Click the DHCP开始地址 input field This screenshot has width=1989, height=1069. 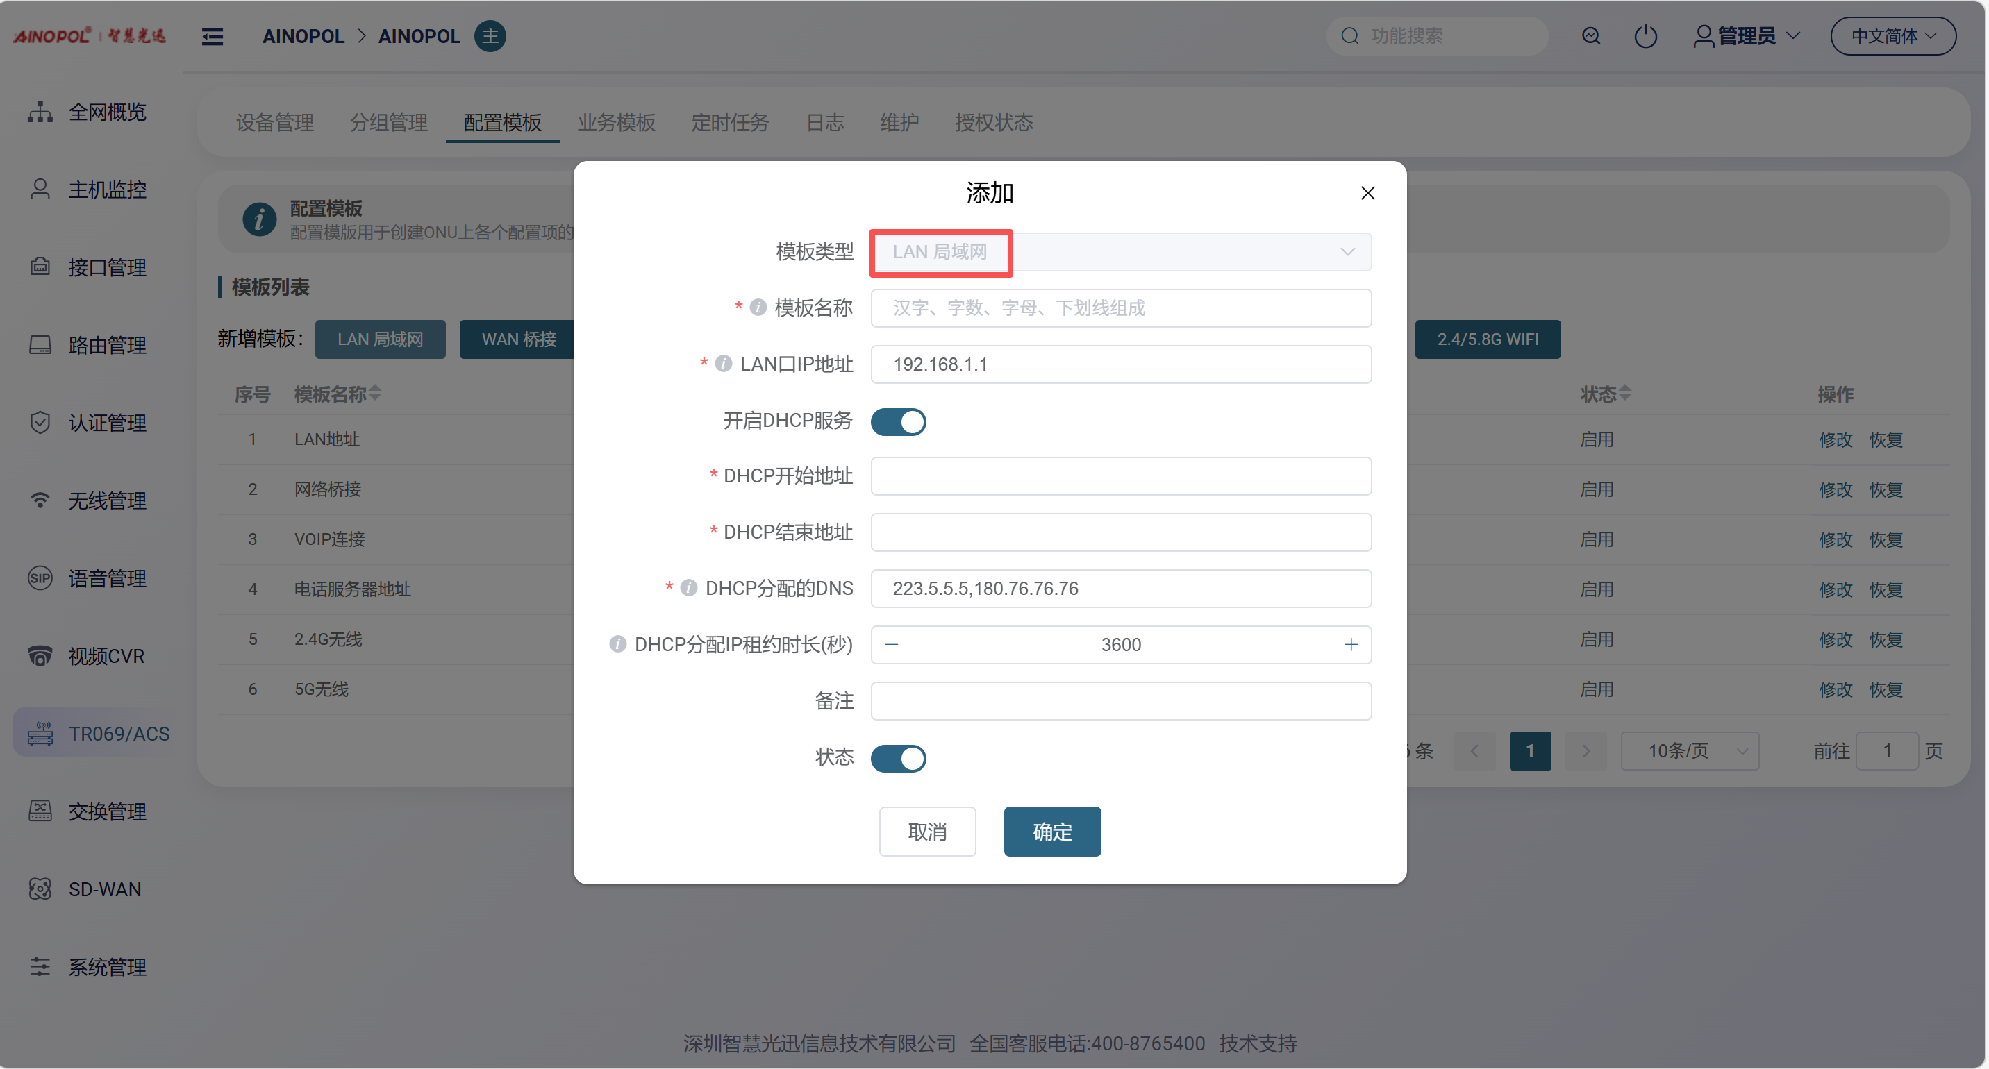click(x=1120, y=476)
